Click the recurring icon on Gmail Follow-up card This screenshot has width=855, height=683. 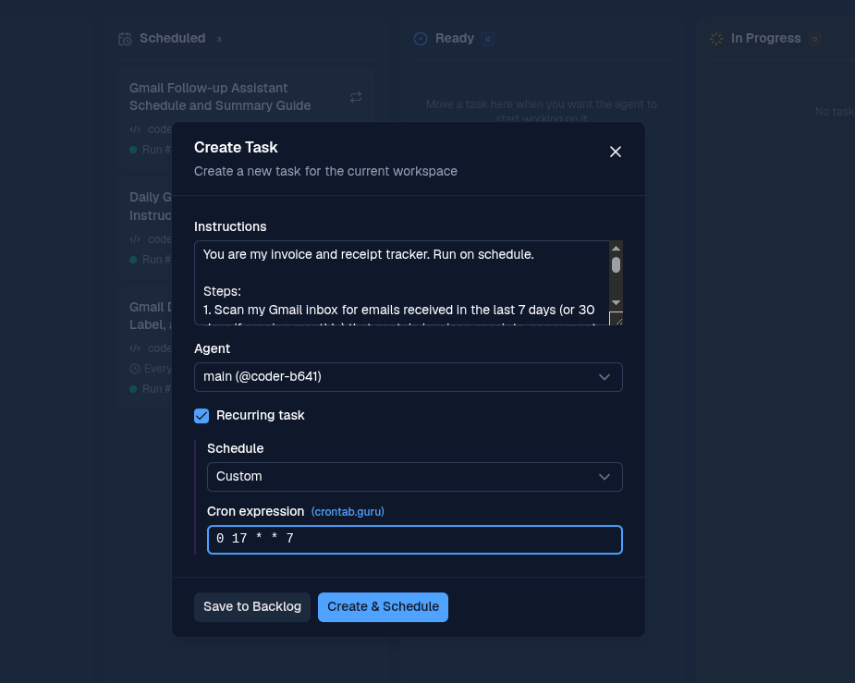point(356,97)
